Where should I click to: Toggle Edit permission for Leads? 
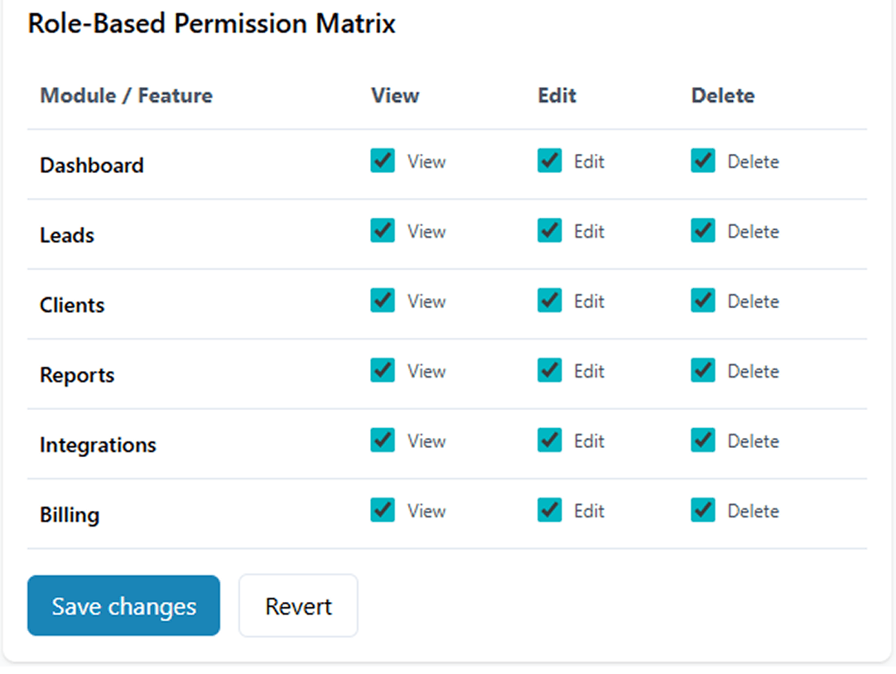550,230
